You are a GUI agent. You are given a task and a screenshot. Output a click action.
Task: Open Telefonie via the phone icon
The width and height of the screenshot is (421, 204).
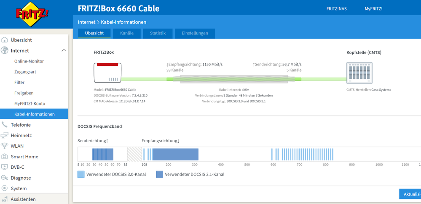click(x=5, y=125)
